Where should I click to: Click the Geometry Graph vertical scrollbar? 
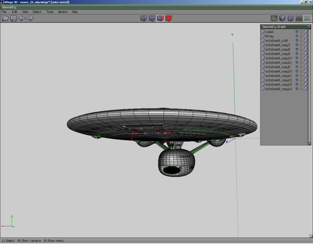tap(310, 86)
